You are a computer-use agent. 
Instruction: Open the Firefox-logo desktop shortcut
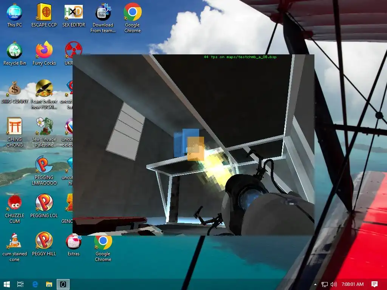44,54
